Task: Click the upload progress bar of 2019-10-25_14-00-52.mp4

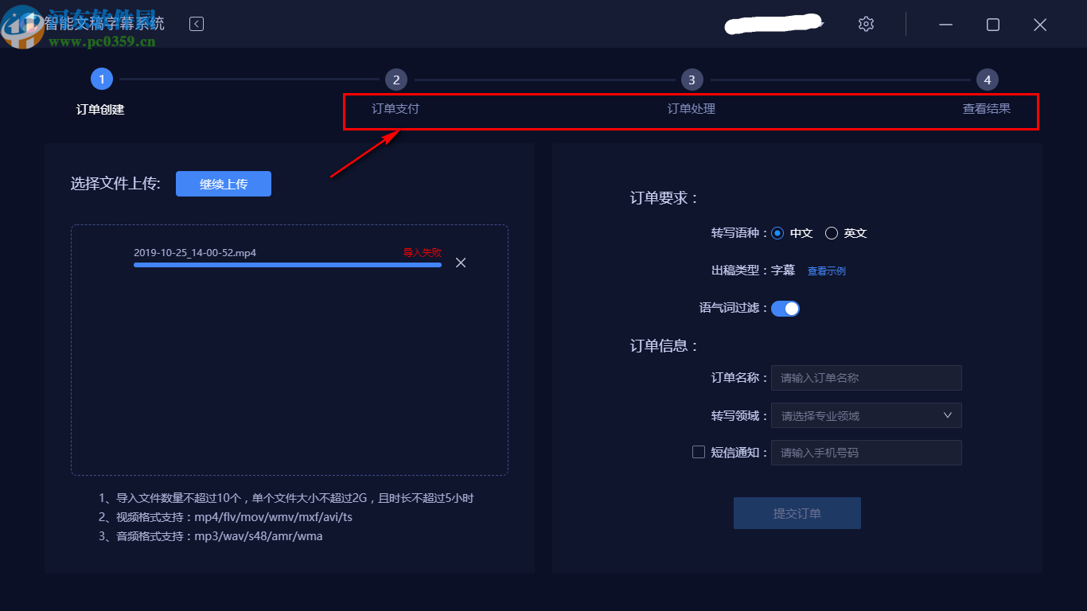Action: tap(286, 265)
